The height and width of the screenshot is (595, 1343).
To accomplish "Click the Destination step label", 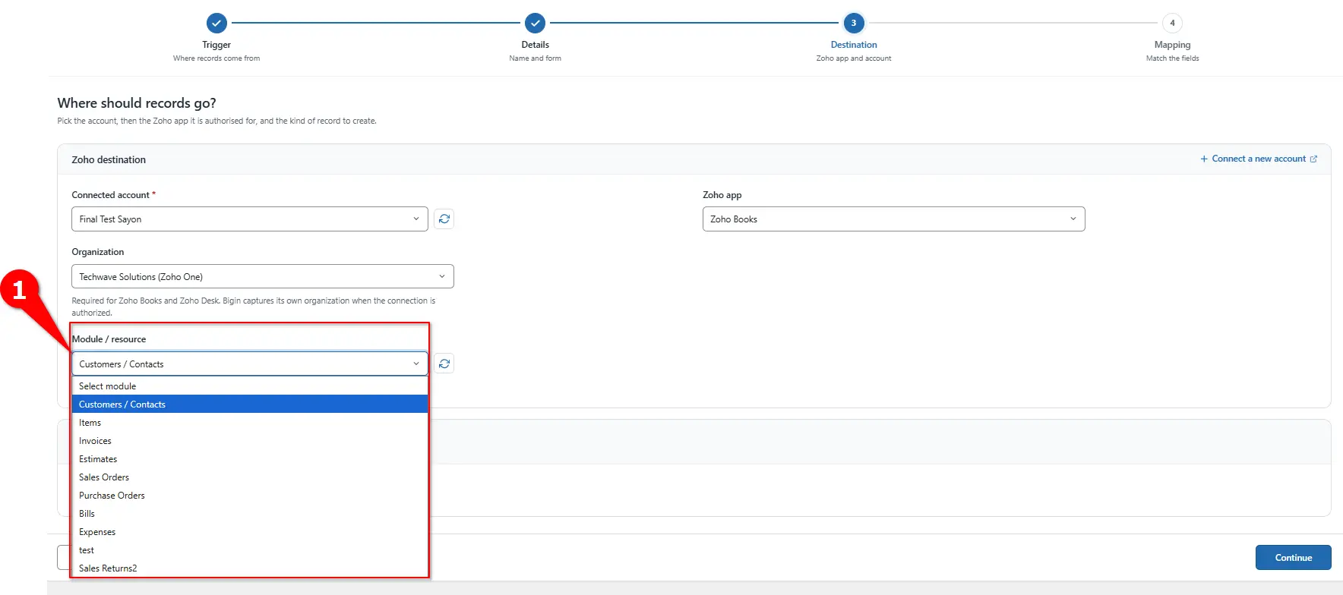I will 854,45.
